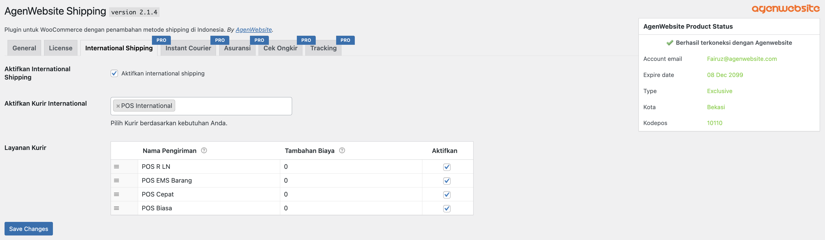Edit the POS Biasa name field
The image size is (825, 240).
tap(209, 208)
